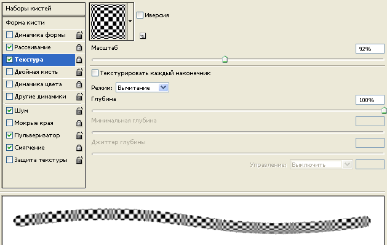The width and height of the screenshot is (387, 245).
Task: Click the Минимальная глубина slider track
Action: coord(237,132)
